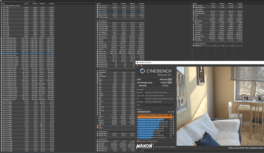This screenshot has height=153, width=264.
Task: Run the CPU (Single Core) test
Action: (x=170, y=83)
